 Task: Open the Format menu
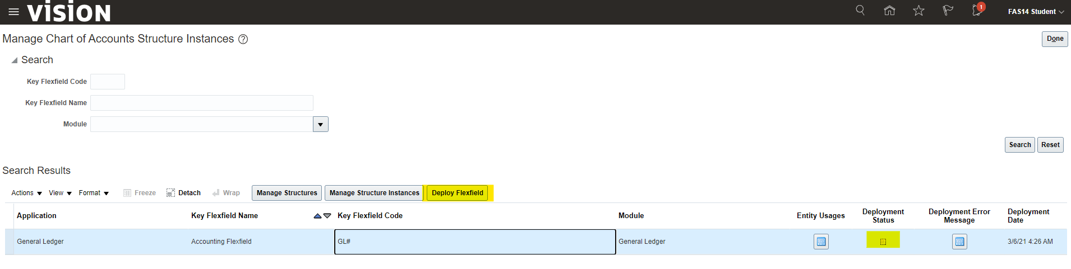[94, 193]
